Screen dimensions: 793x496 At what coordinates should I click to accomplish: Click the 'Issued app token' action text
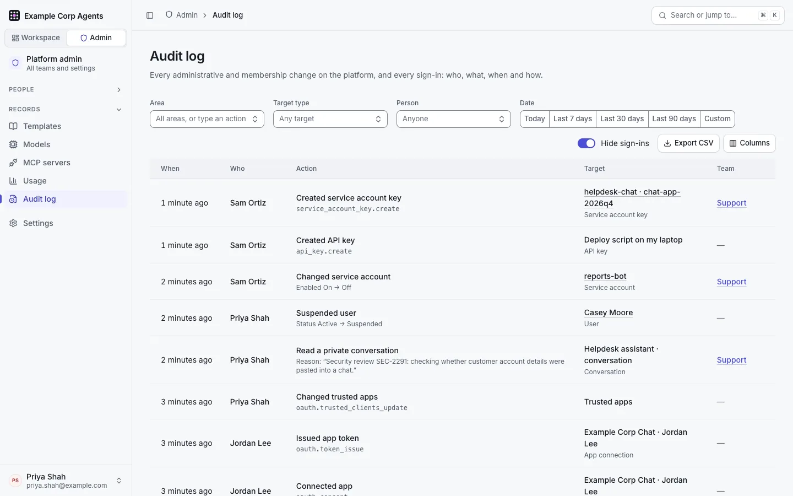[x=328, y=438]
